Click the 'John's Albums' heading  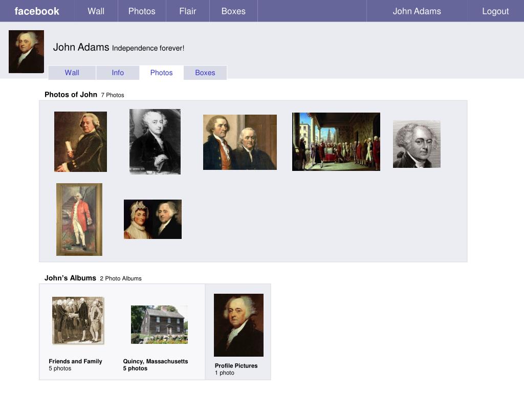tap(70, 278)
